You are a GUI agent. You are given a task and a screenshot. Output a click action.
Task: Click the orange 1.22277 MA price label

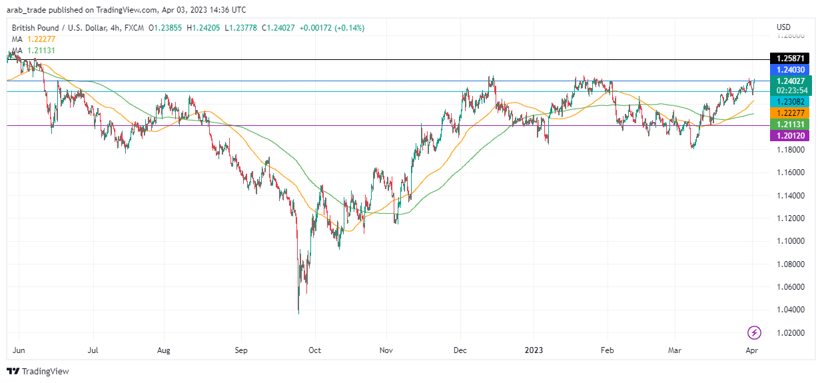(789, 113)
